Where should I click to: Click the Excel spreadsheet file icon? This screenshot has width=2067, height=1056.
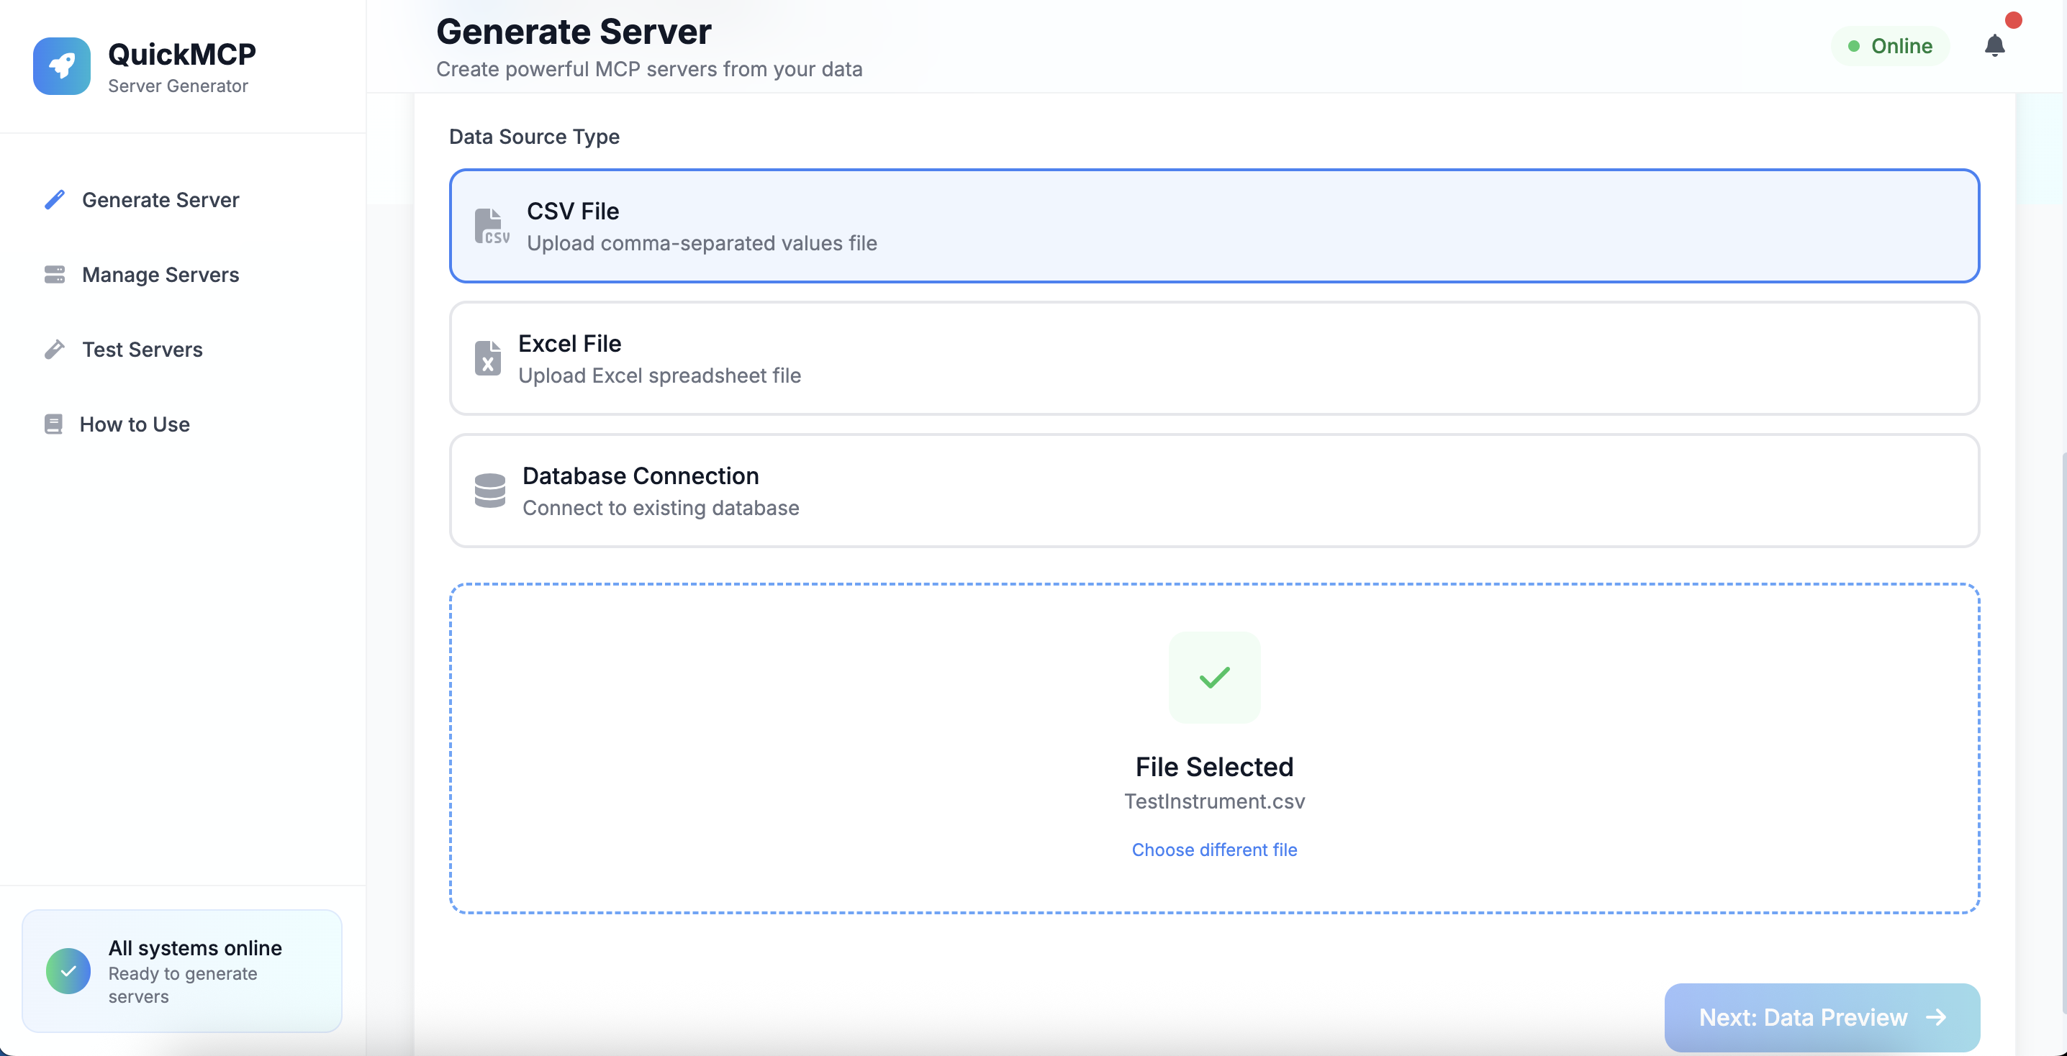pyautogui.click(x=487, y=358)
